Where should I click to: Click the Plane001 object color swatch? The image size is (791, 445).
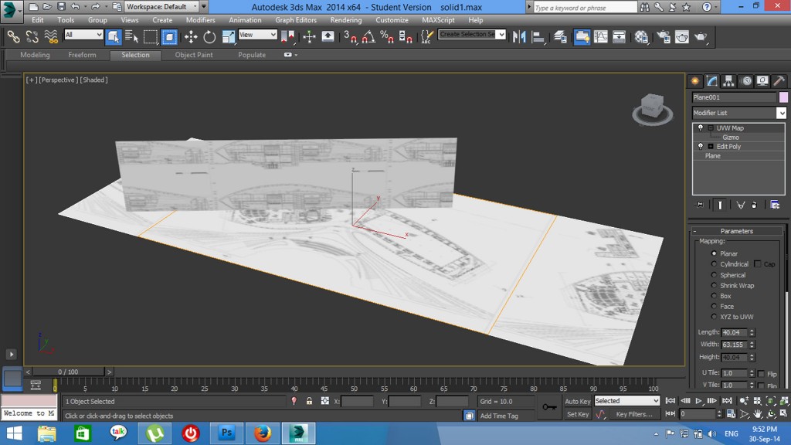click(783, 97)
